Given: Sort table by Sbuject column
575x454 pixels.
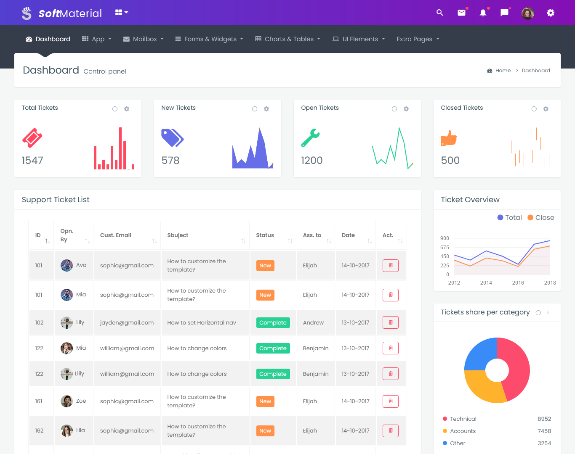Looking at the screenshot, I should [x=205, y=235].
